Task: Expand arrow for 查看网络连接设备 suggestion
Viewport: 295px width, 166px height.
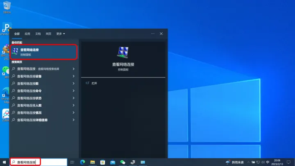Action: 73,76
